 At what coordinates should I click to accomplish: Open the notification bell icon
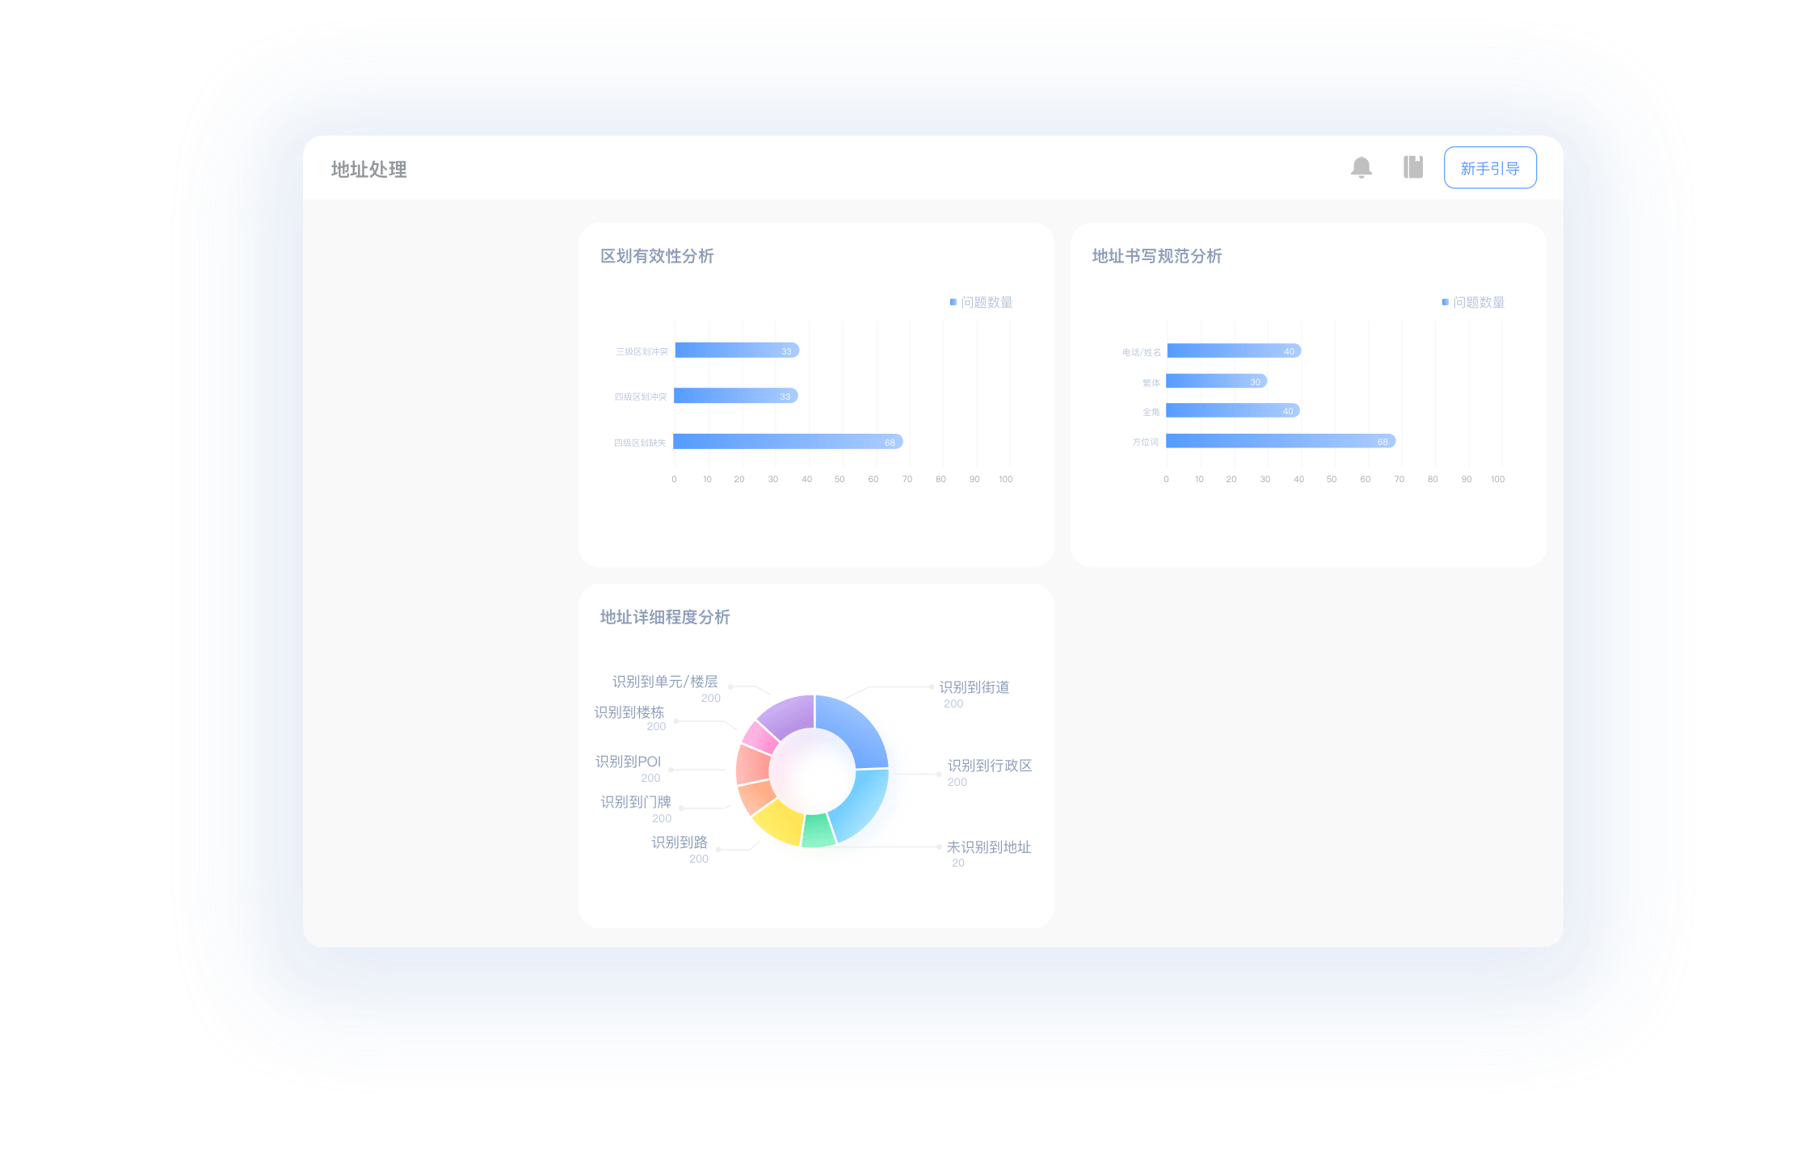pos(1361,167)
